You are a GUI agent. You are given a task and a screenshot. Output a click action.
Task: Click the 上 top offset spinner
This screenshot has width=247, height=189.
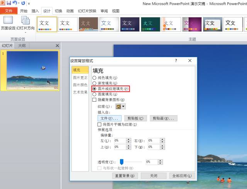(x=129, y=147)
